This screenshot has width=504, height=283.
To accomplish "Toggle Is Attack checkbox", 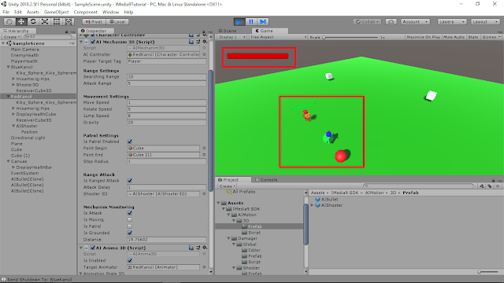I will tap(129, 213).
